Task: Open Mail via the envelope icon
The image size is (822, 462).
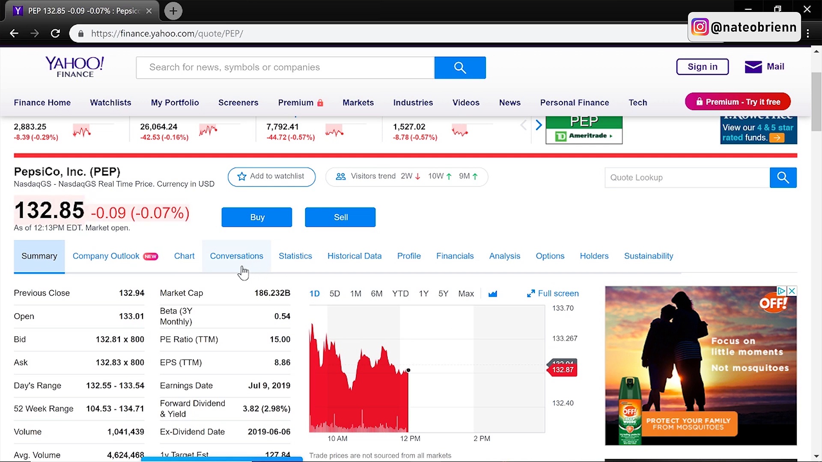Action: (753, 66)
